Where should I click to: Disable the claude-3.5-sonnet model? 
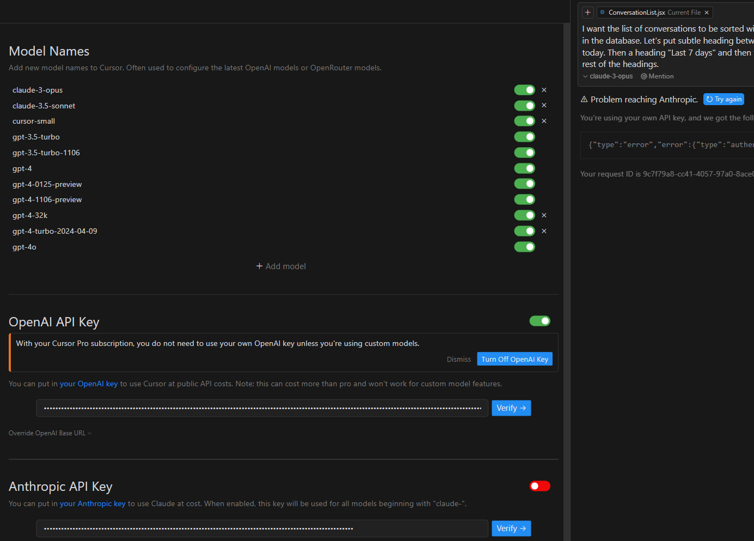coord(525,105)
